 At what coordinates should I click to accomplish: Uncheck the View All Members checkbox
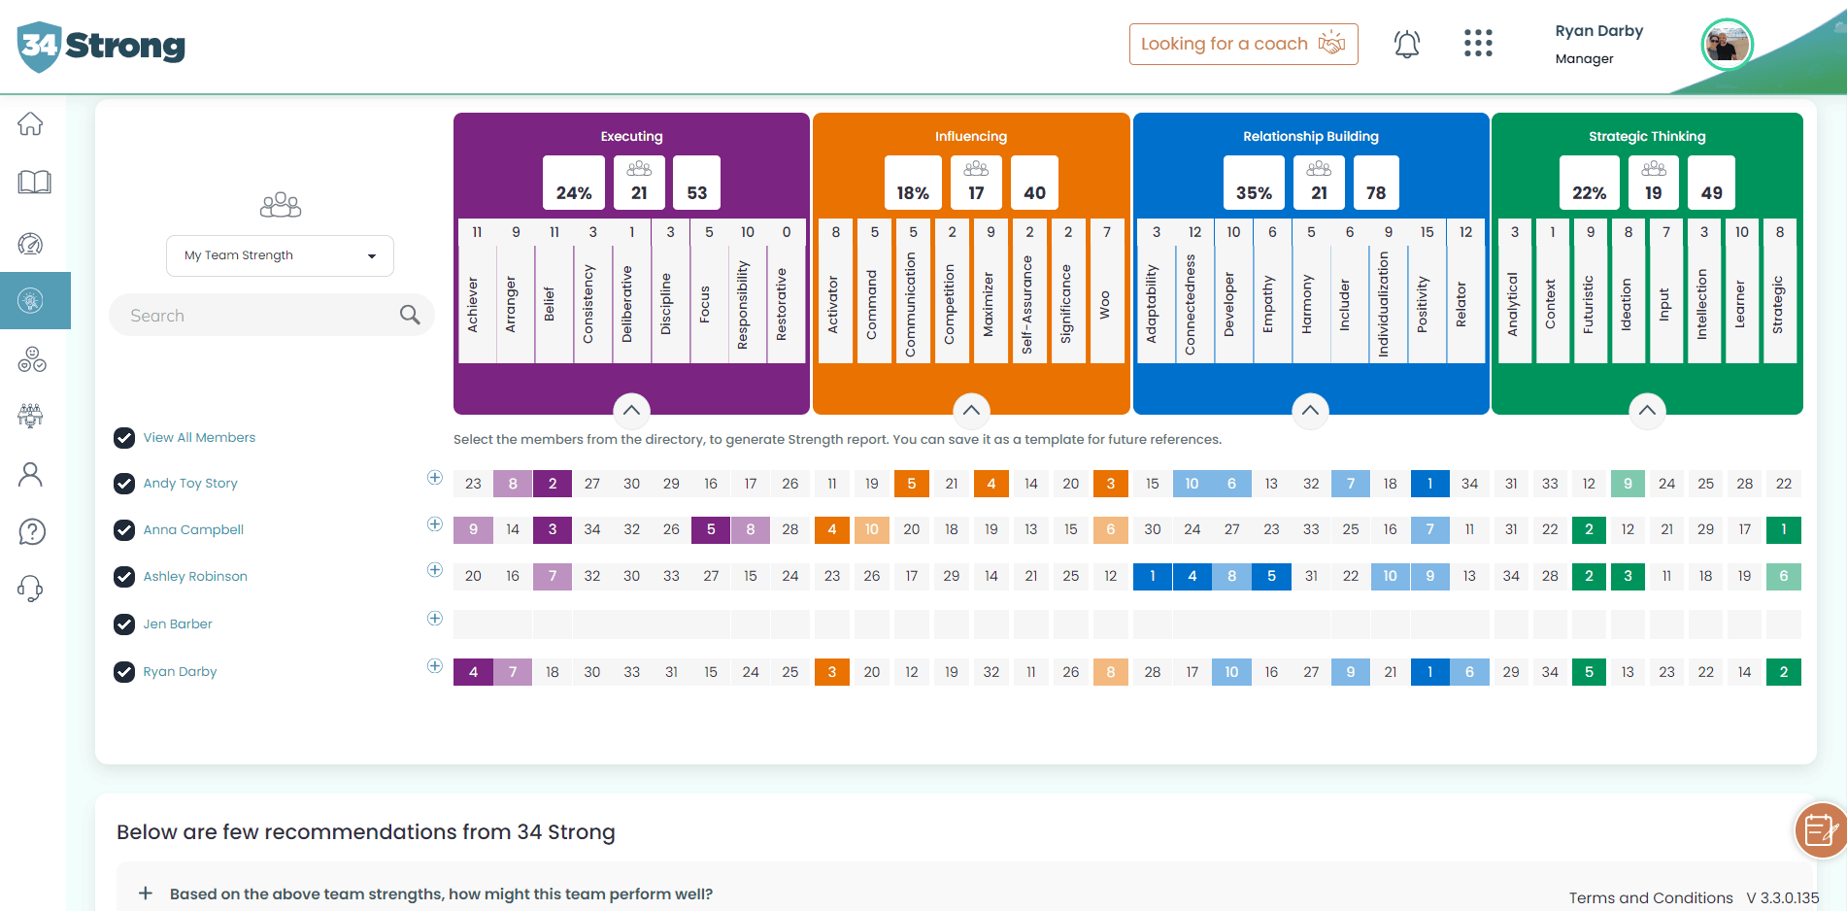124,438
